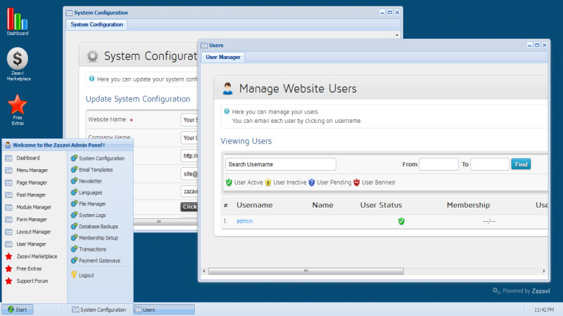Select Email Templates in start menu
This screenshot has width=563, height=316.
pyautogui.click(x=95, y=170)
